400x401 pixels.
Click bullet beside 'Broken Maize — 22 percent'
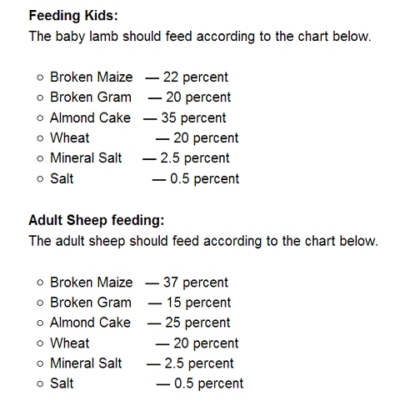coord(40,78)
